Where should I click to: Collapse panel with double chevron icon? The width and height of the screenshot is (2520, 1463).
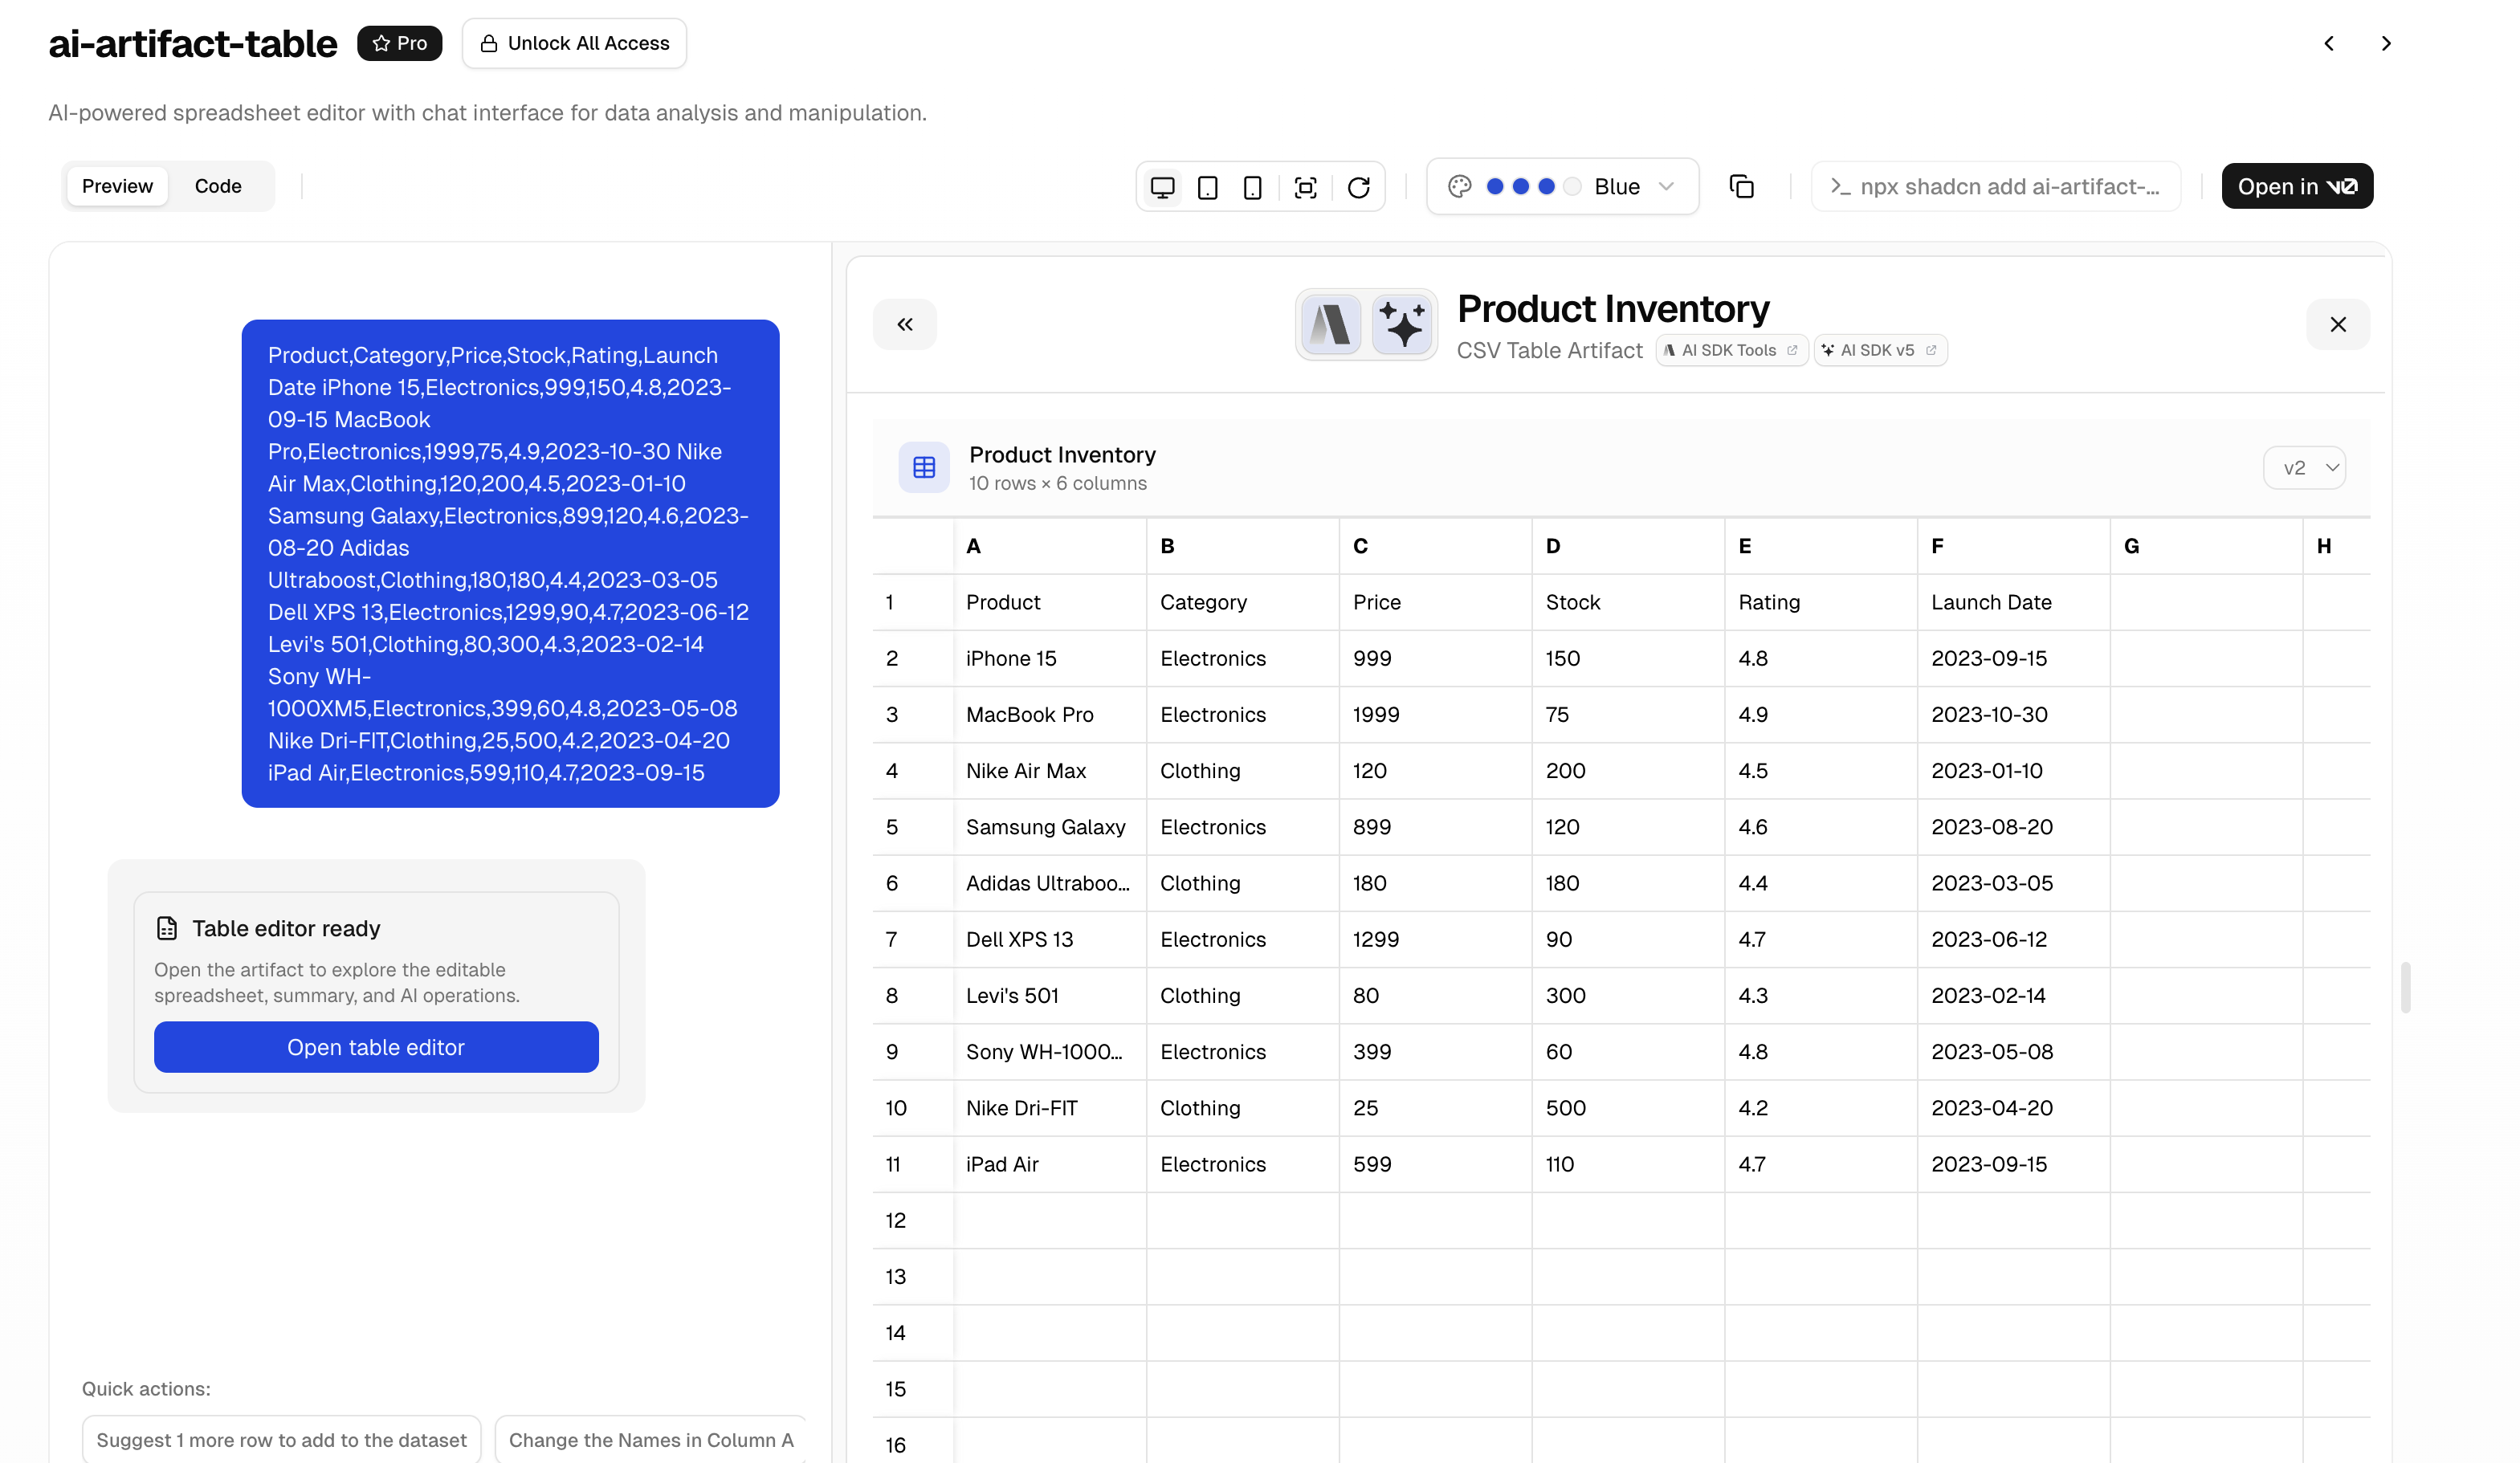[904, 324]
